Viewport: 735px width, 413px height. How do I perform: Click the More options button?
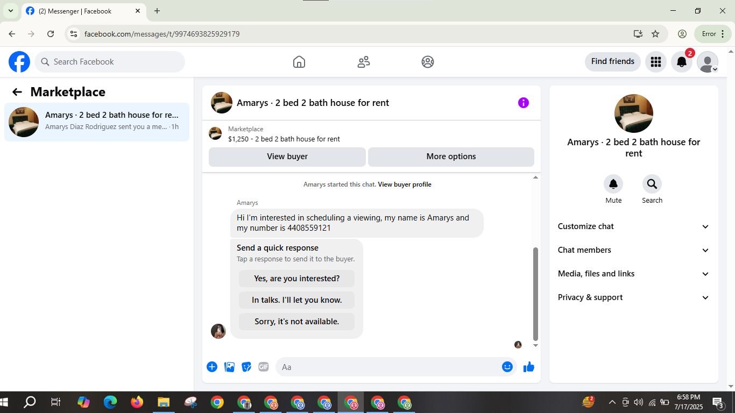[451, 156]
